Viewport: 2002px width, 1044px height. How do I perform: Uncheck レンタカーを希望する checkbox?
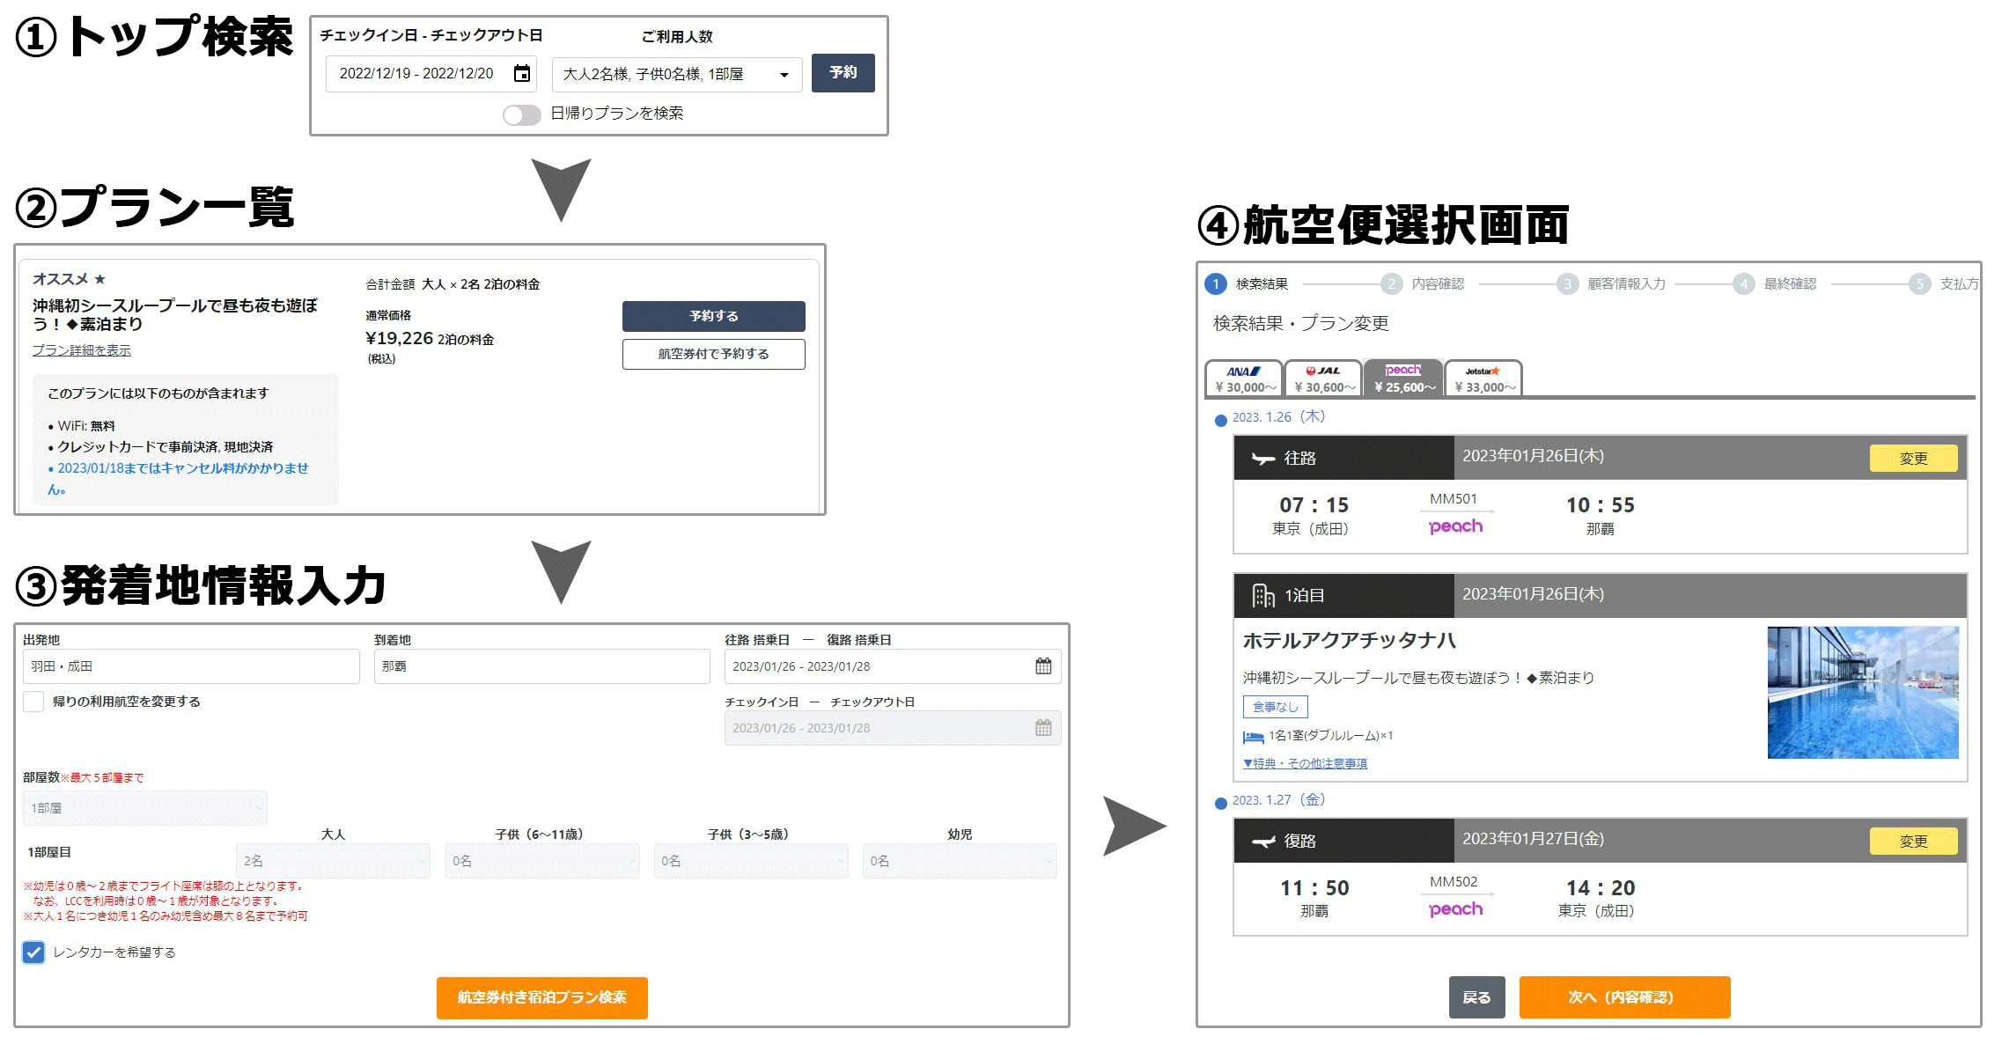[x=33, y=952]
